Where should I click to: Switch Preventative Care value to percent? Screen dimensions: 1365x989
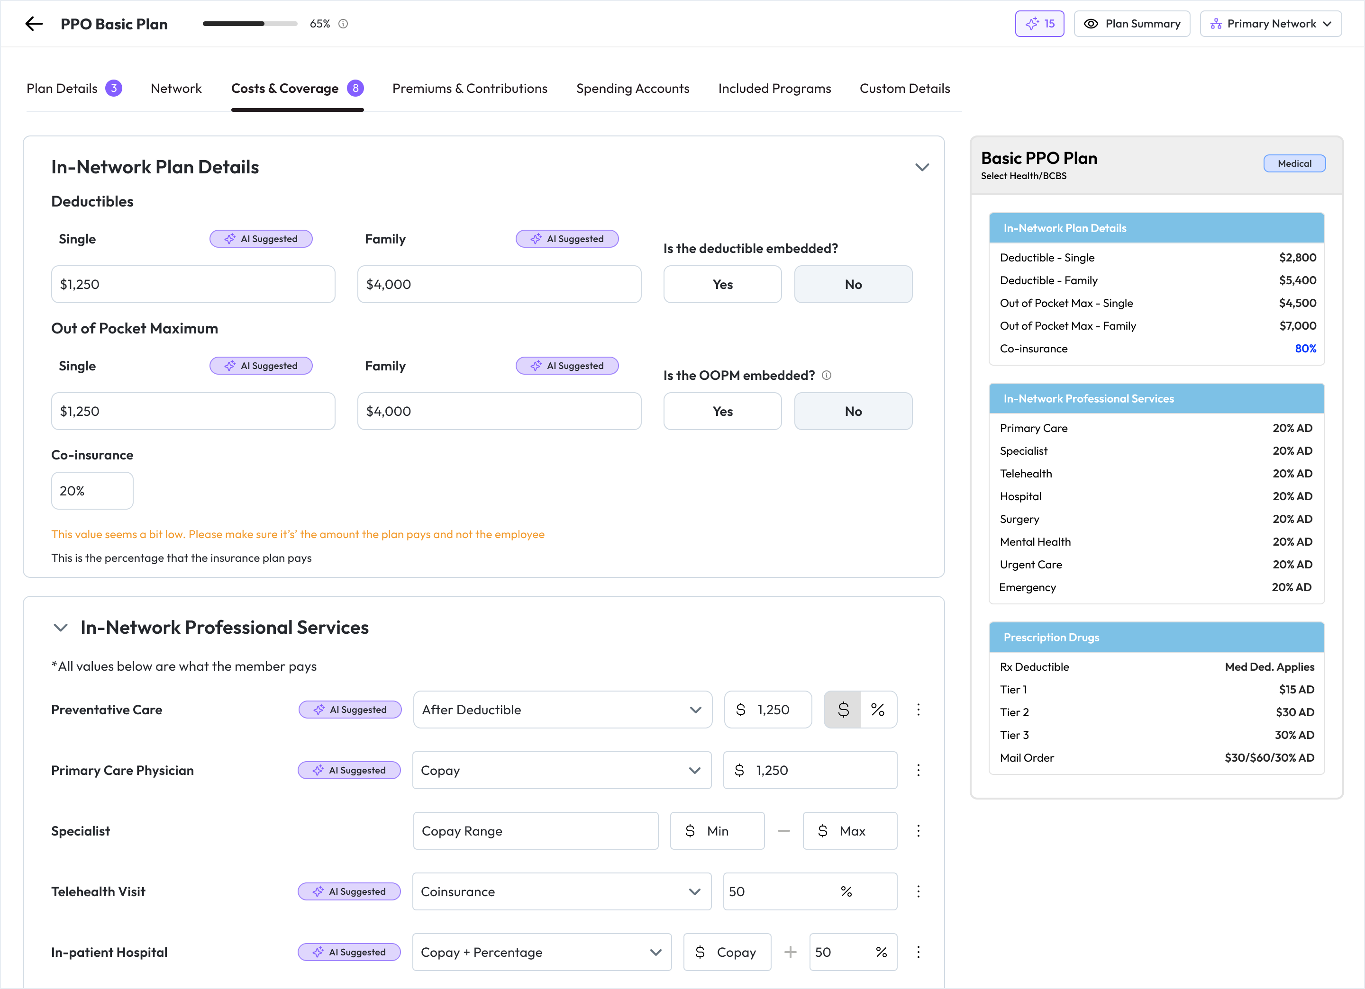(x=878, y=710)
